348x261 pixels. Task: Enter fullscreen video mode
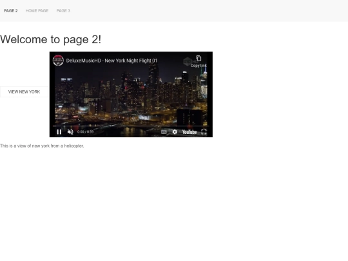point(204,132)
